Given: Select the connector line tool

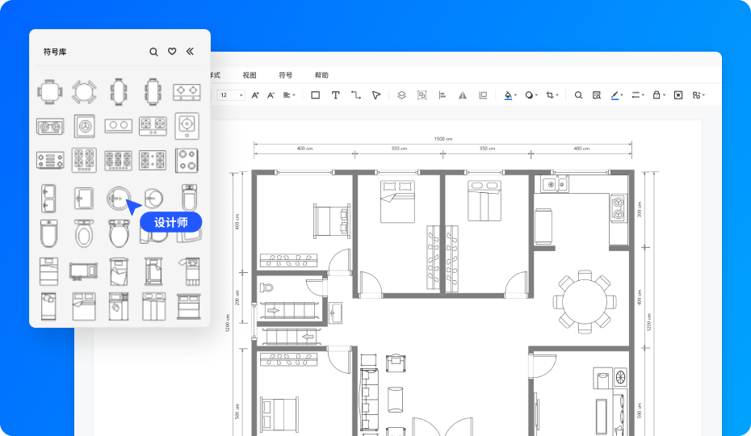Looking at the screenshot, I should click(356, 94).
